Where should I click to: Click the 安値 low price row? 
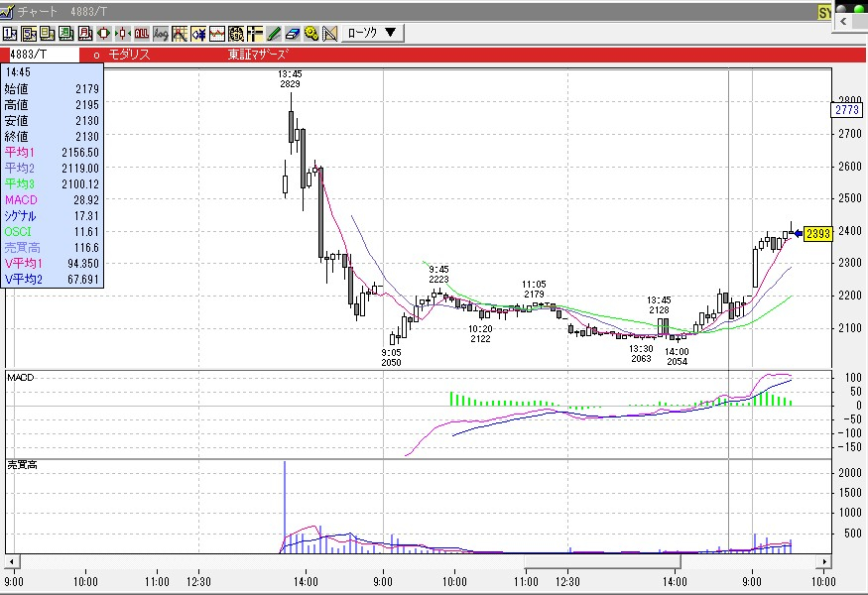[52, 121]
